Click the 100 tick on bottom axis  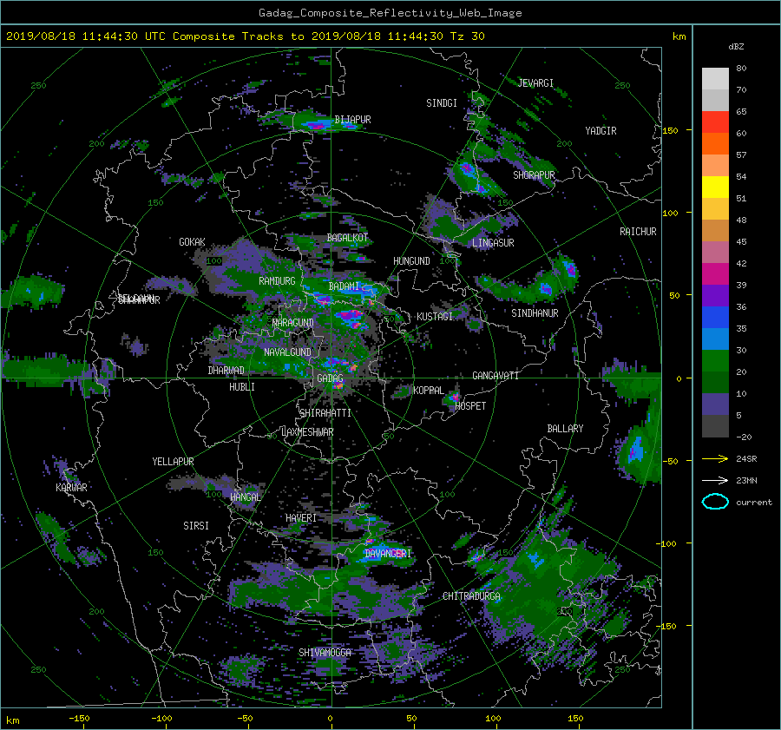[493, 719]
